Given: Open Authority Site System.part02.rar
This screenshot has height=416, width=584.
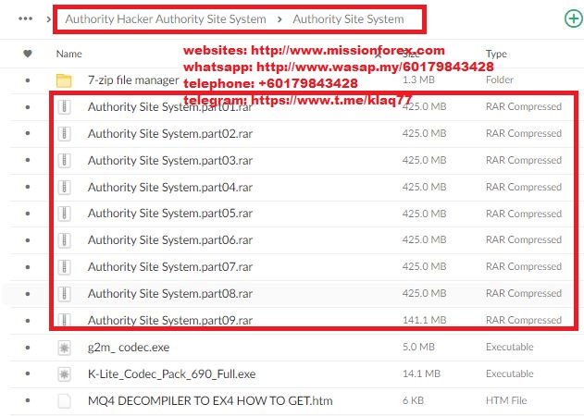Looking at the screenshot, I should [x=170, y=133].
